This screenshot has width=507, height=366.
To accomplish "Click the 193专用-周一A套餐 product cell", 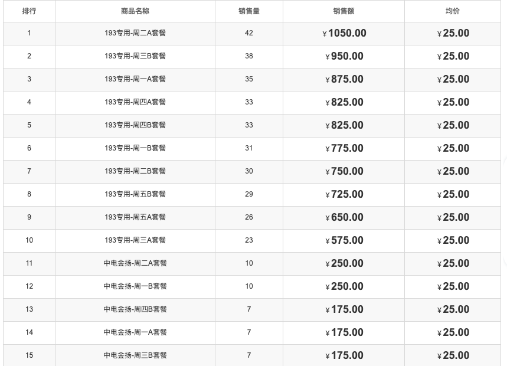I will pyautogui.click(x=135, y=79).
